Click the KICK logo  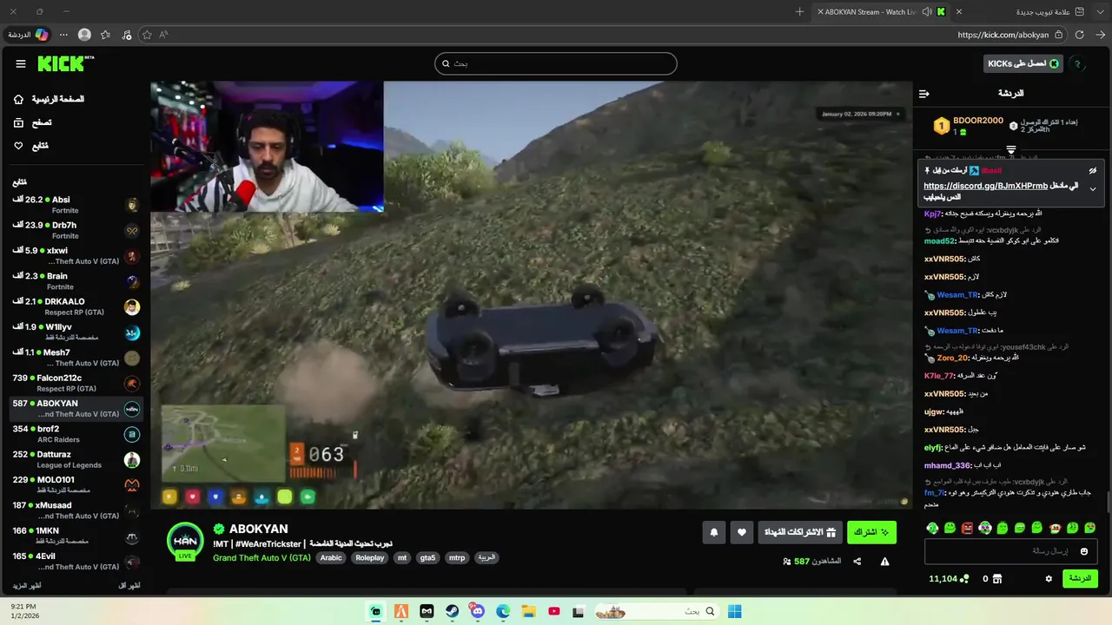click(66, 63)
